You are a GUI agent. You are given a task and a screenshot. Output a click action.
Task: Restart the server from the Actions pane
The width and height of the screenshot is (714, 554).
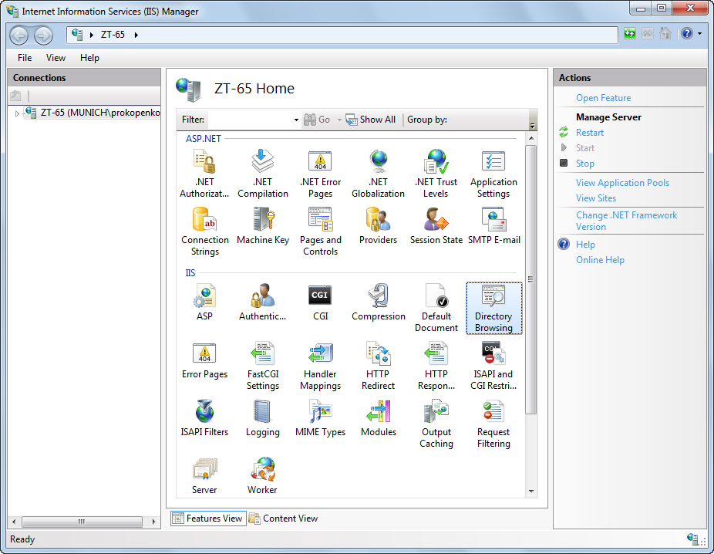[x=590, y=133]
